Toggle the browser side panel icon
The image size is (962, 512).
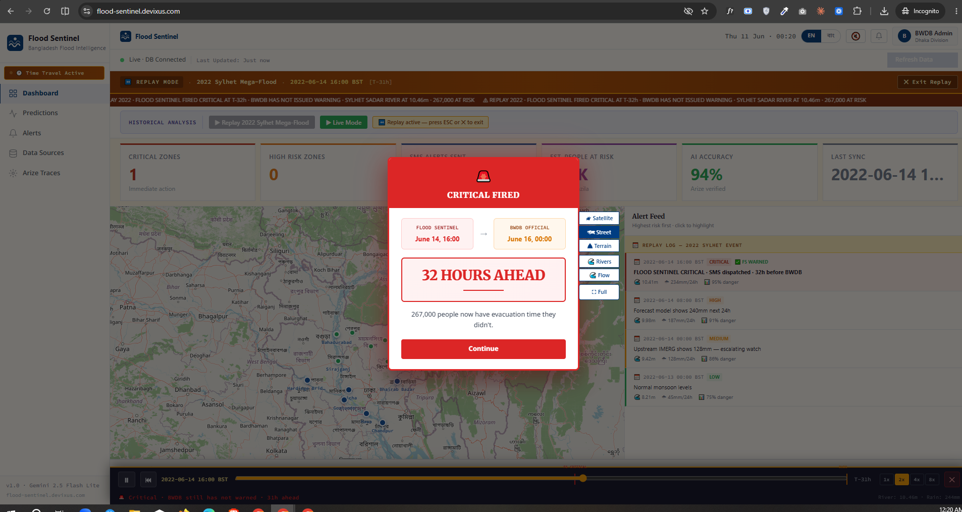click(x=65, y=11)
